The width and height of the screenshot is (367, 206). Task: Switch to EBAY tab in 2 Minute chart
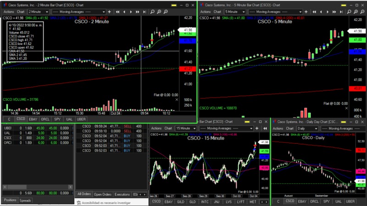tap(33, 119)
